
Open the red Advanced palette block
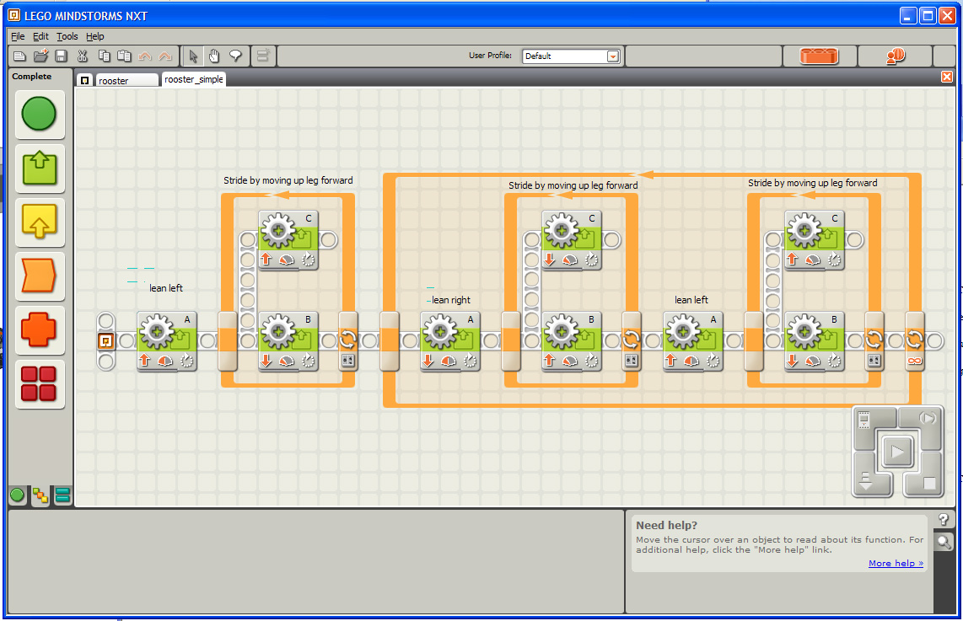pos(40,384)
